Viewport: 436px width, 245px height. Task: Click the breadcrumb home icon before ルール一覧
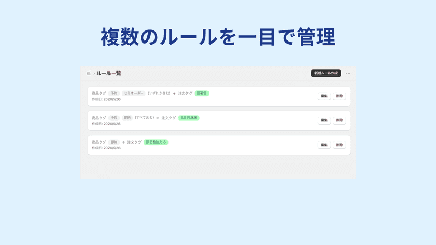[x=88, y=73]
